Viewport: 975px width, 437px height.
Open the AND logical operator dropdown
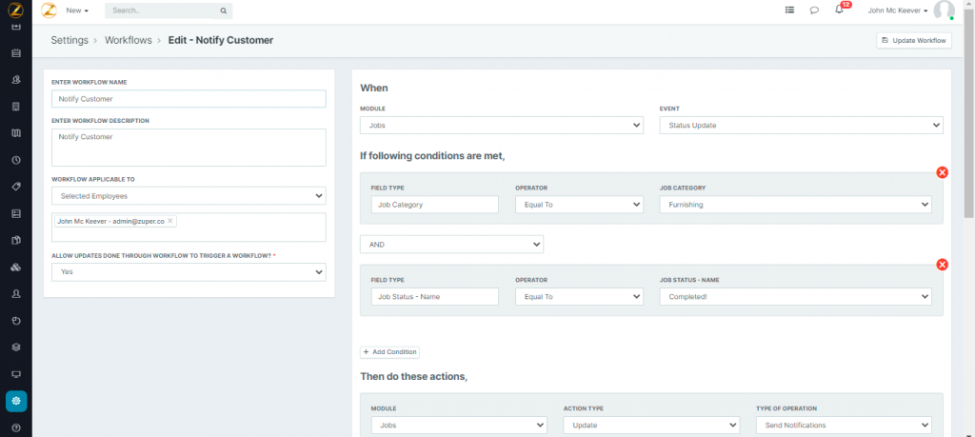[x=451, y=245]
